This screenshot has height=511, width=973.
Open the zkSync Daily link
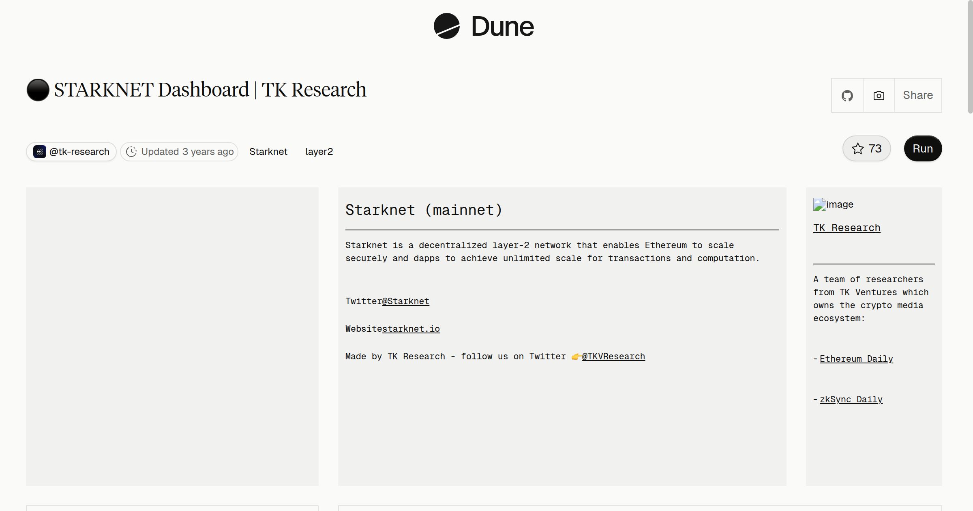(x=851, y=399)
